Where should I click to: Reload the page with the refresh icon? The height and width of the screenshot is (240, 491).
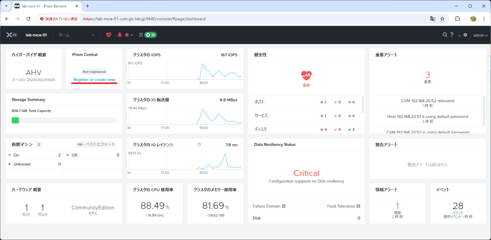point(29,19)
